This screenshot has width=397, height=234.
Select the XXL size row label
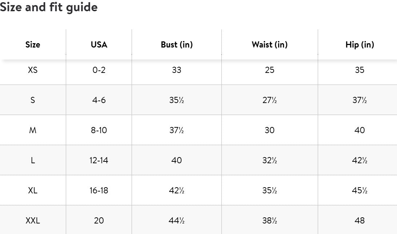pos(33,220)
